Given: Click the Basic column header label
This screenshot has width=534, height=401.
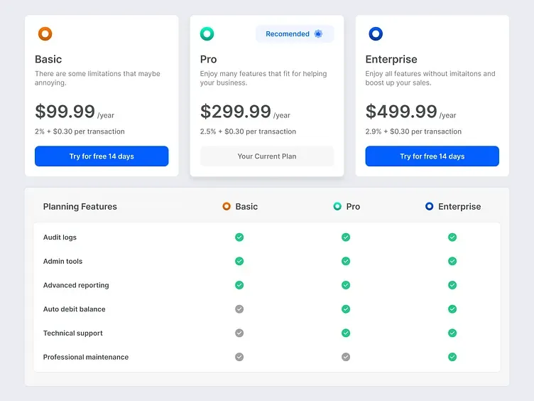Looking at the screenshot, I should [x=246, y=207].
